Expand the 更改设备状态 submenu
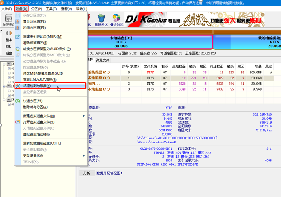Screen dimensions: 281x197 84,155
